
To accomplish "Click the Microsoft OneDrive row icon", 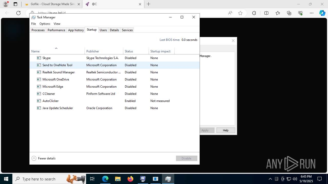I will click(39, 79).
